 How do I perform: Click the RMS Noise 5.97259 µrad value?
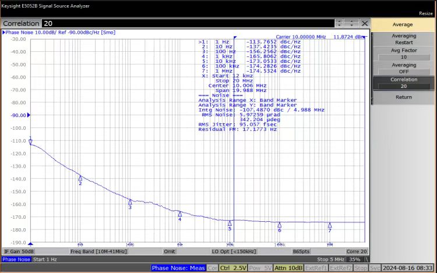pyautogui.click(x=260, y=115)
